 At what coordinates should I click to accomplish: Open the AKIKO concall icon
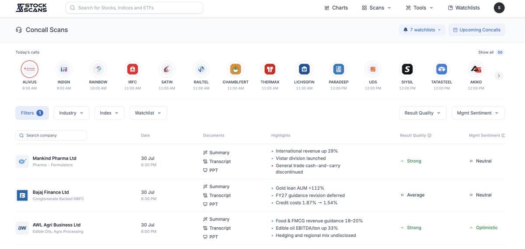[x=476, y=69]
